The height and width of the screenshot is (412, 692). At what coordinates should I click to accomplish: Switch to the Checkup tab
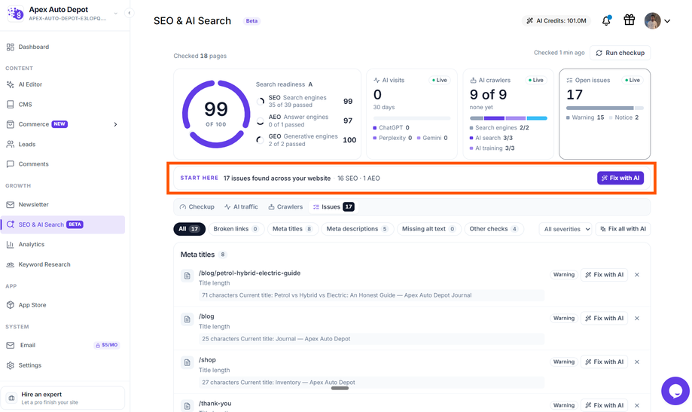(x=197, y=206)
